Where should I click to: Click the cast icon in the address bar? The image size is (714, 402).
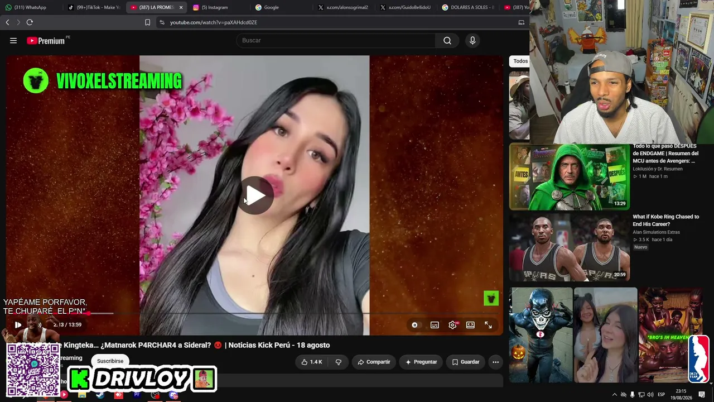click(x=522, y=22)
